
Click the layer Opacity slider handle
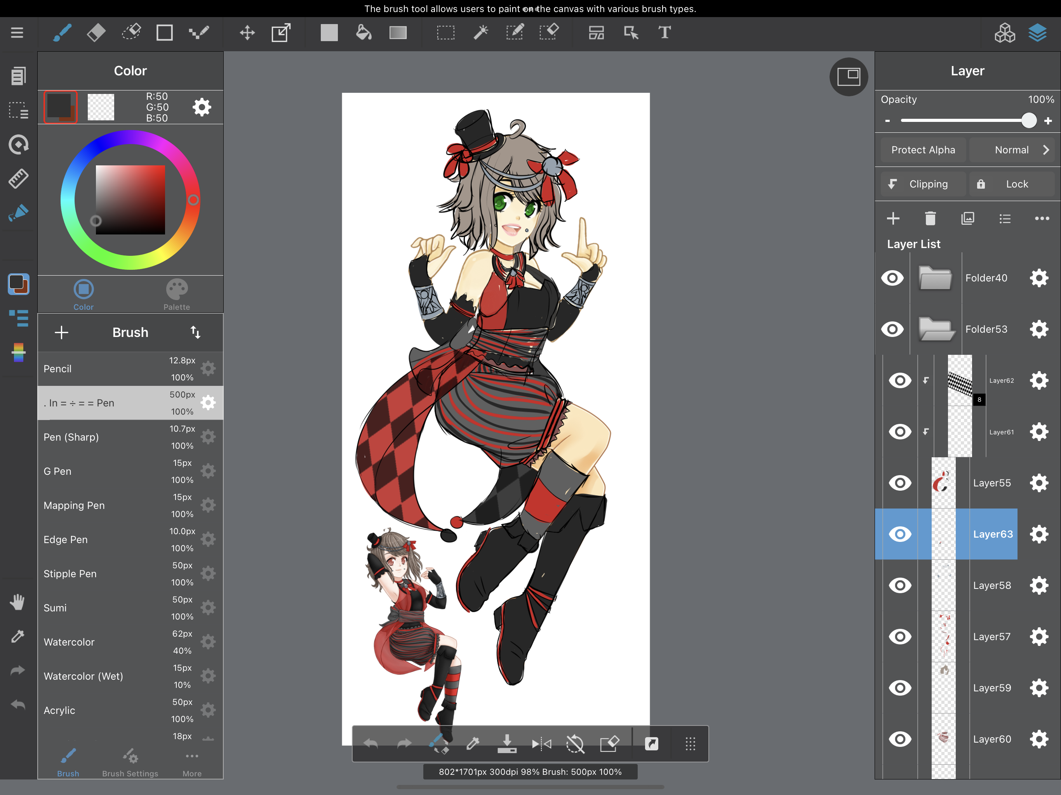[x=1029, y=120]
